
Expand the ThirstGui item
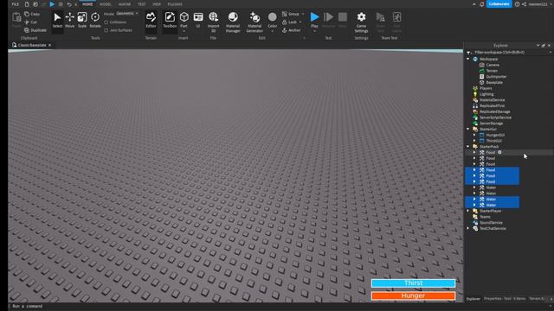(474, 141)
